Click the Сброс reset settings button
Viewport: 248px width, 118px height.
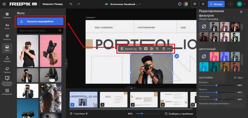pyautogui.click(x=238, y=78)
